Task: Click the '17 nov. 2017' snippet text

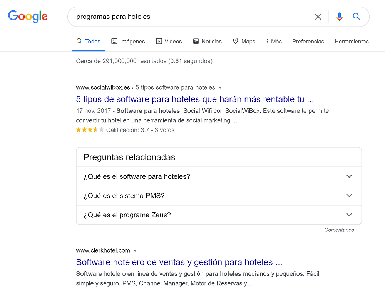Action: 93,111
